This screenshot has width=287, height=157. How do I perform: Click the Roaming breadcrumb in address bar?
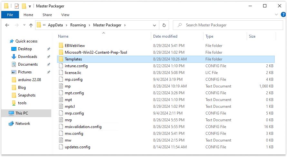pyautogui.click(x=78, y=25)
